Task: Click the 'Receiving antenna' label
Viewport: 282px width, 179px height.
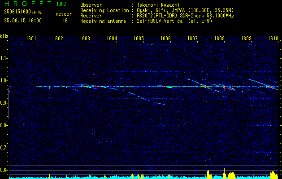Action: tap(103, 21)
